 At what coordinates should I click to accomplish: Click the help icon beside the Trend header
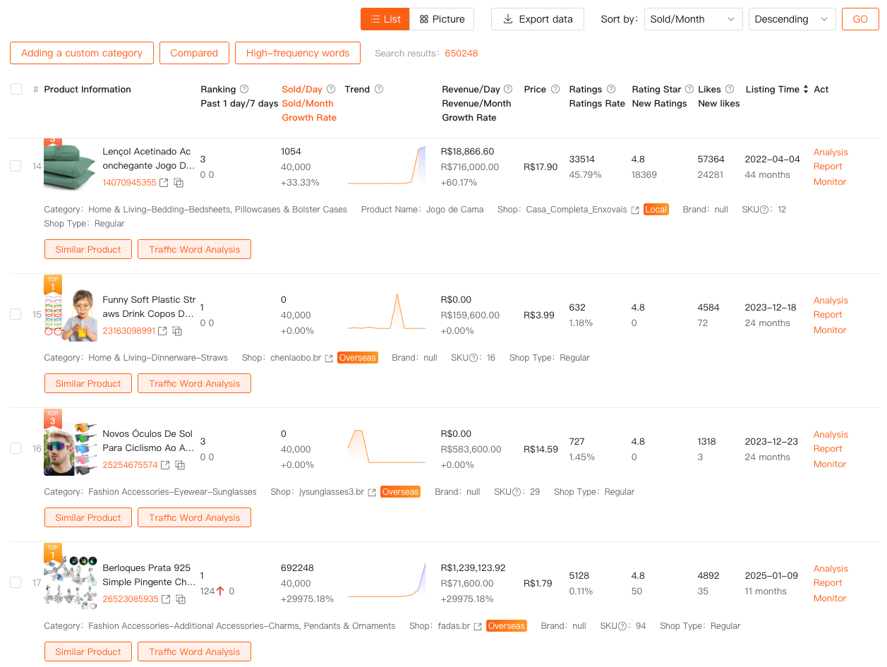[x=379, y=90]
